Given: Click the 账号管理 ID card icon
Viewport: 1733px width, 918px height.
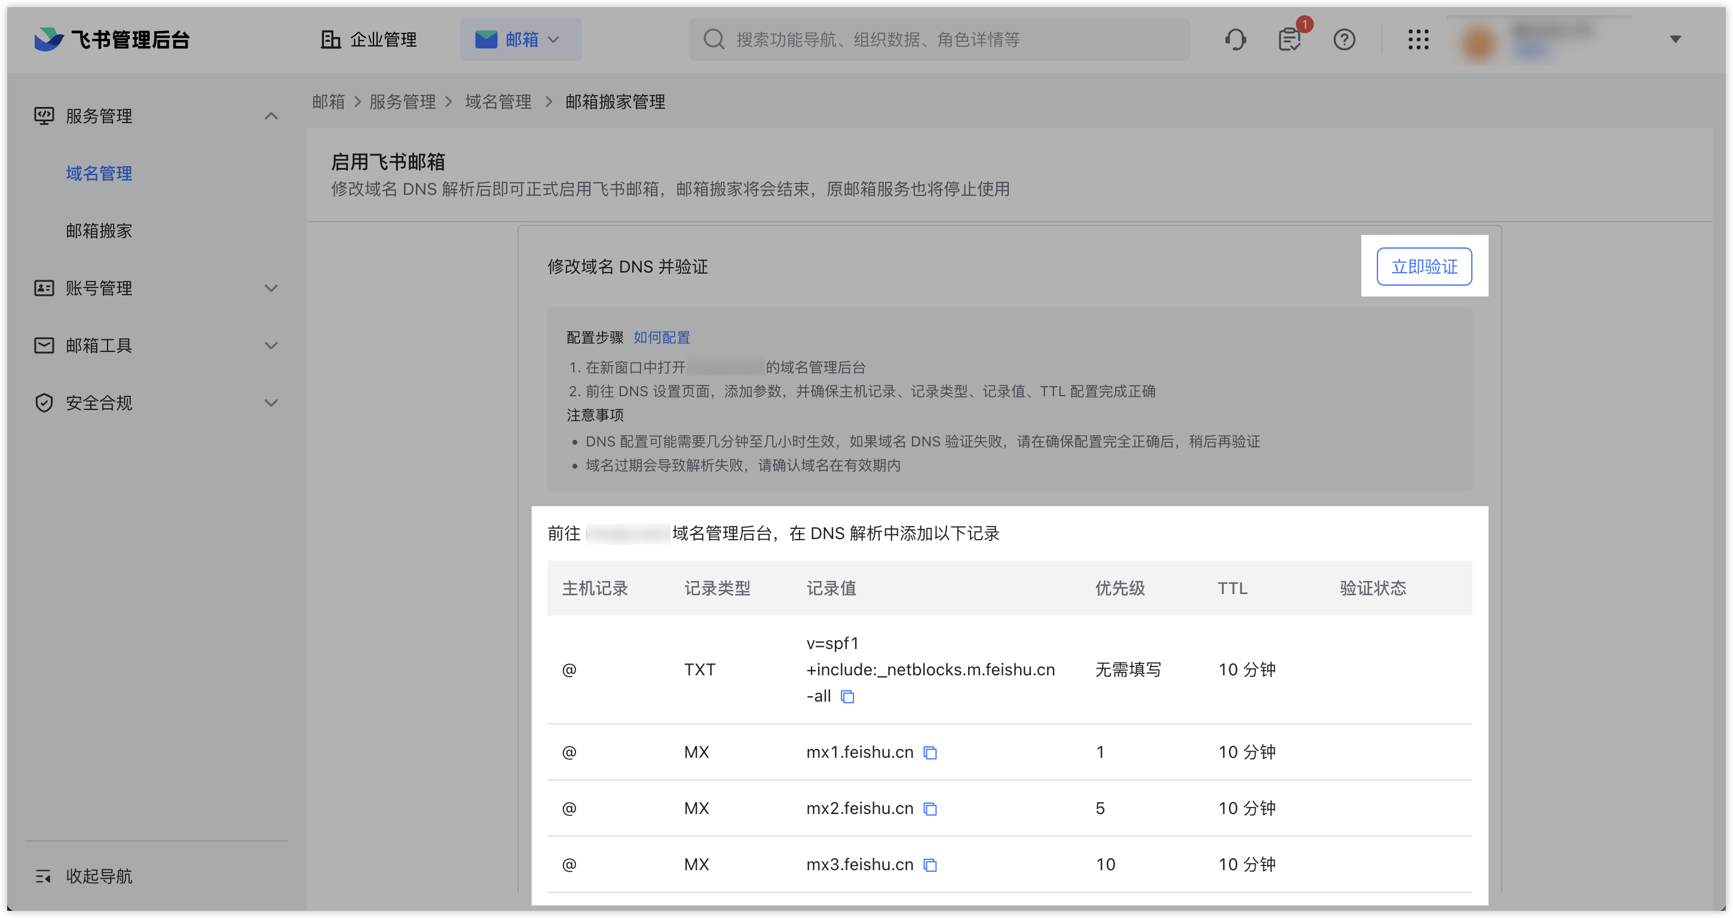Looking at the screenshot, I should (44, 288).
